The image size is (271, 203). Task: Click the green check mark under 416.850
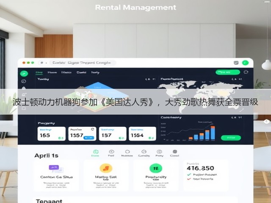(189, 175)
